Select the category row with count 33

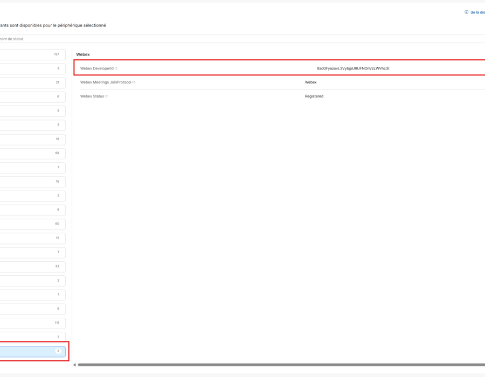[x=32, y=267]
